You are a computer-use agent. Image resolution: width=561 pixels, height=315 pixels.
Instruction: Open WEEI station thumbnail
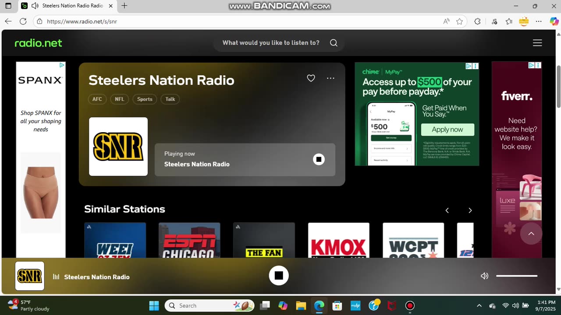pos(115,240)
